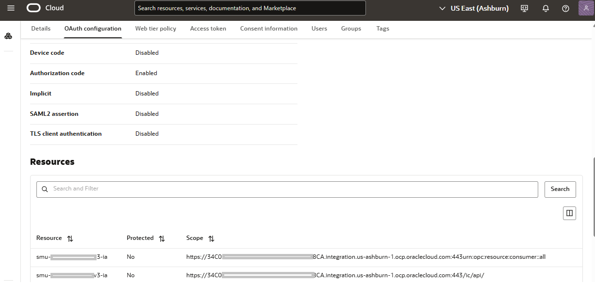
Task: Toggle sorting on the Protected column
Action: coord(162,238)
